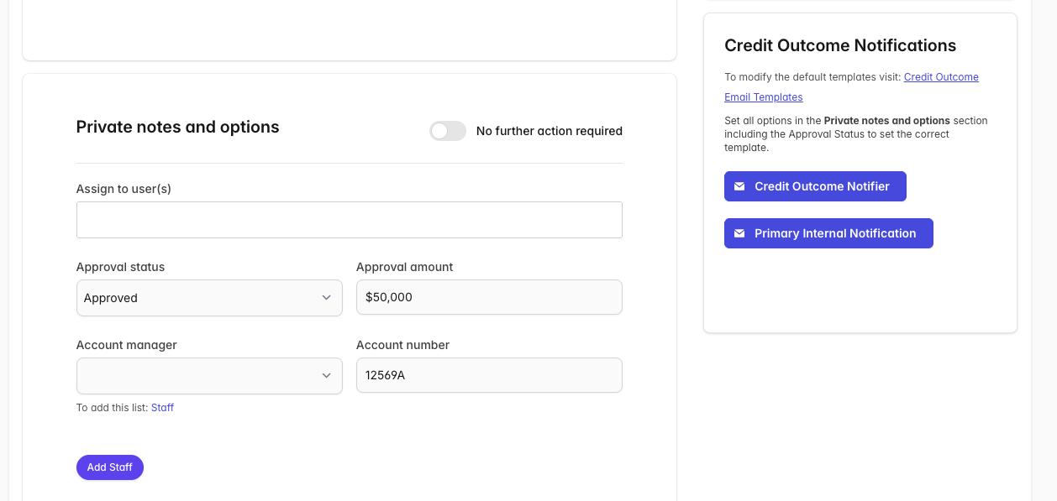Image resolution: width=1057 pixels, height=501 pixels.
Task: Open the empty Account manager dropdown
Action: click(202, 376)
